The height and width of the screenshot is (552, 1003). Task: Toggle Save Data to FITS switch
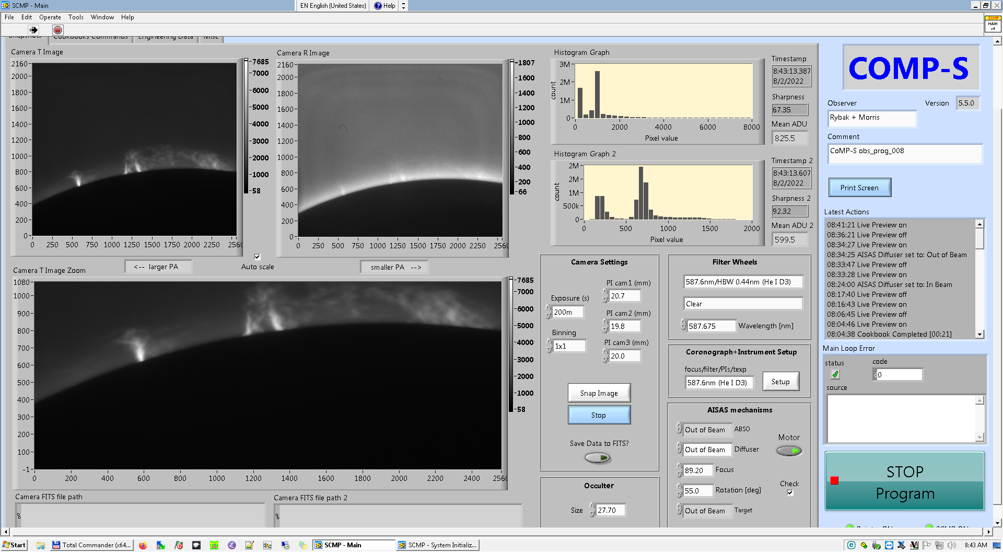click(598, 458)
